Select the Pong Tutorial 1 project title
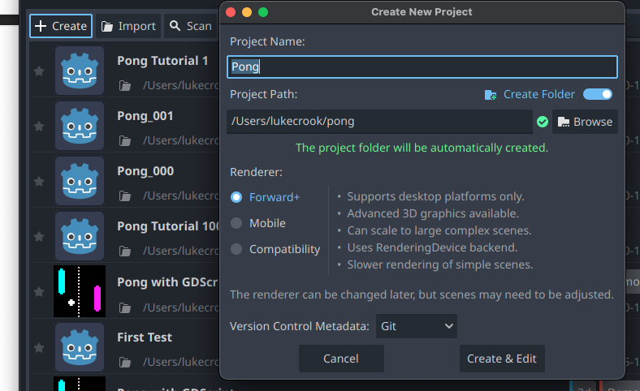 coord(162,61)
